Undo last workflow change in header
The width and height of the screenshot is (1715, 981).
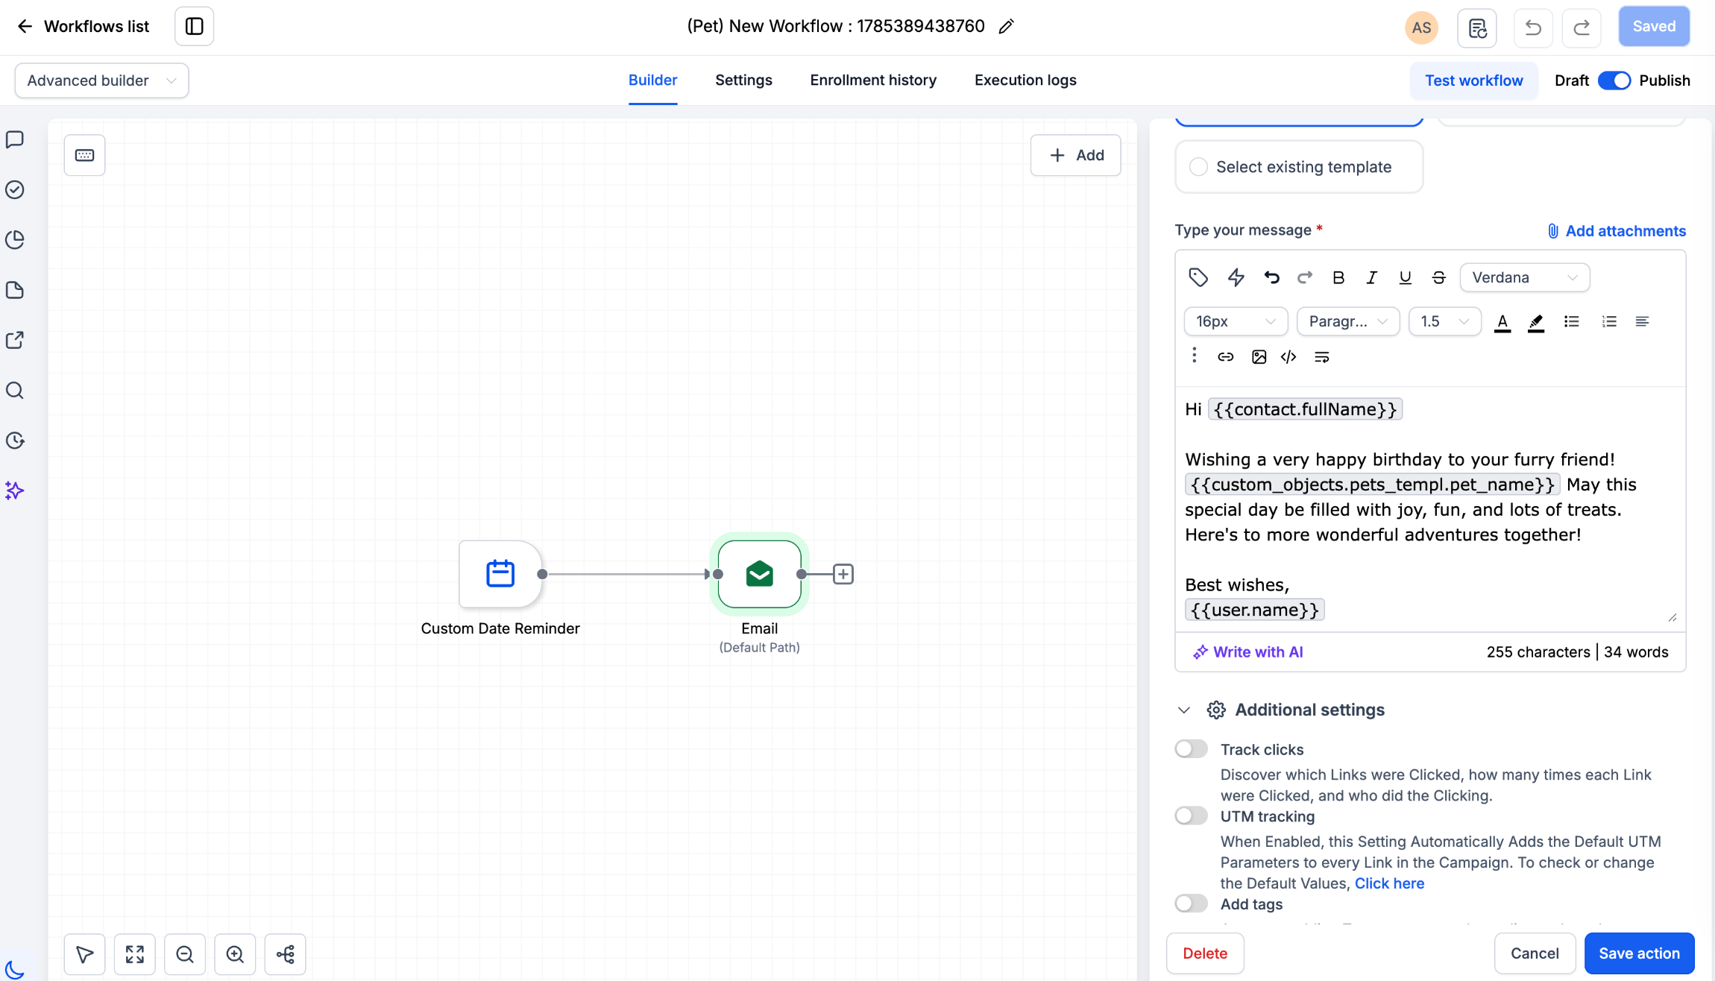click(x=1533, y=28)
